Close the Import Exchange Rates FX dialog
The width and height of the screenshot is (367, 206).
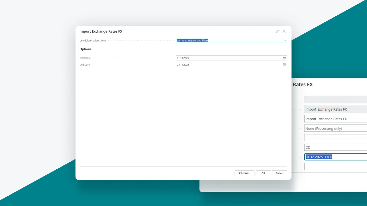click(x=284, y=31)
